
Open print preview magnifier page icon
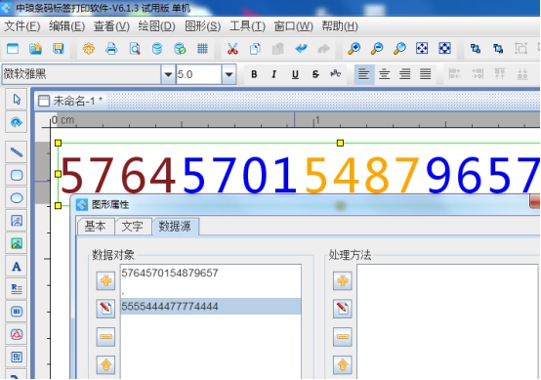pyautogui.click(x=135, y=48)
